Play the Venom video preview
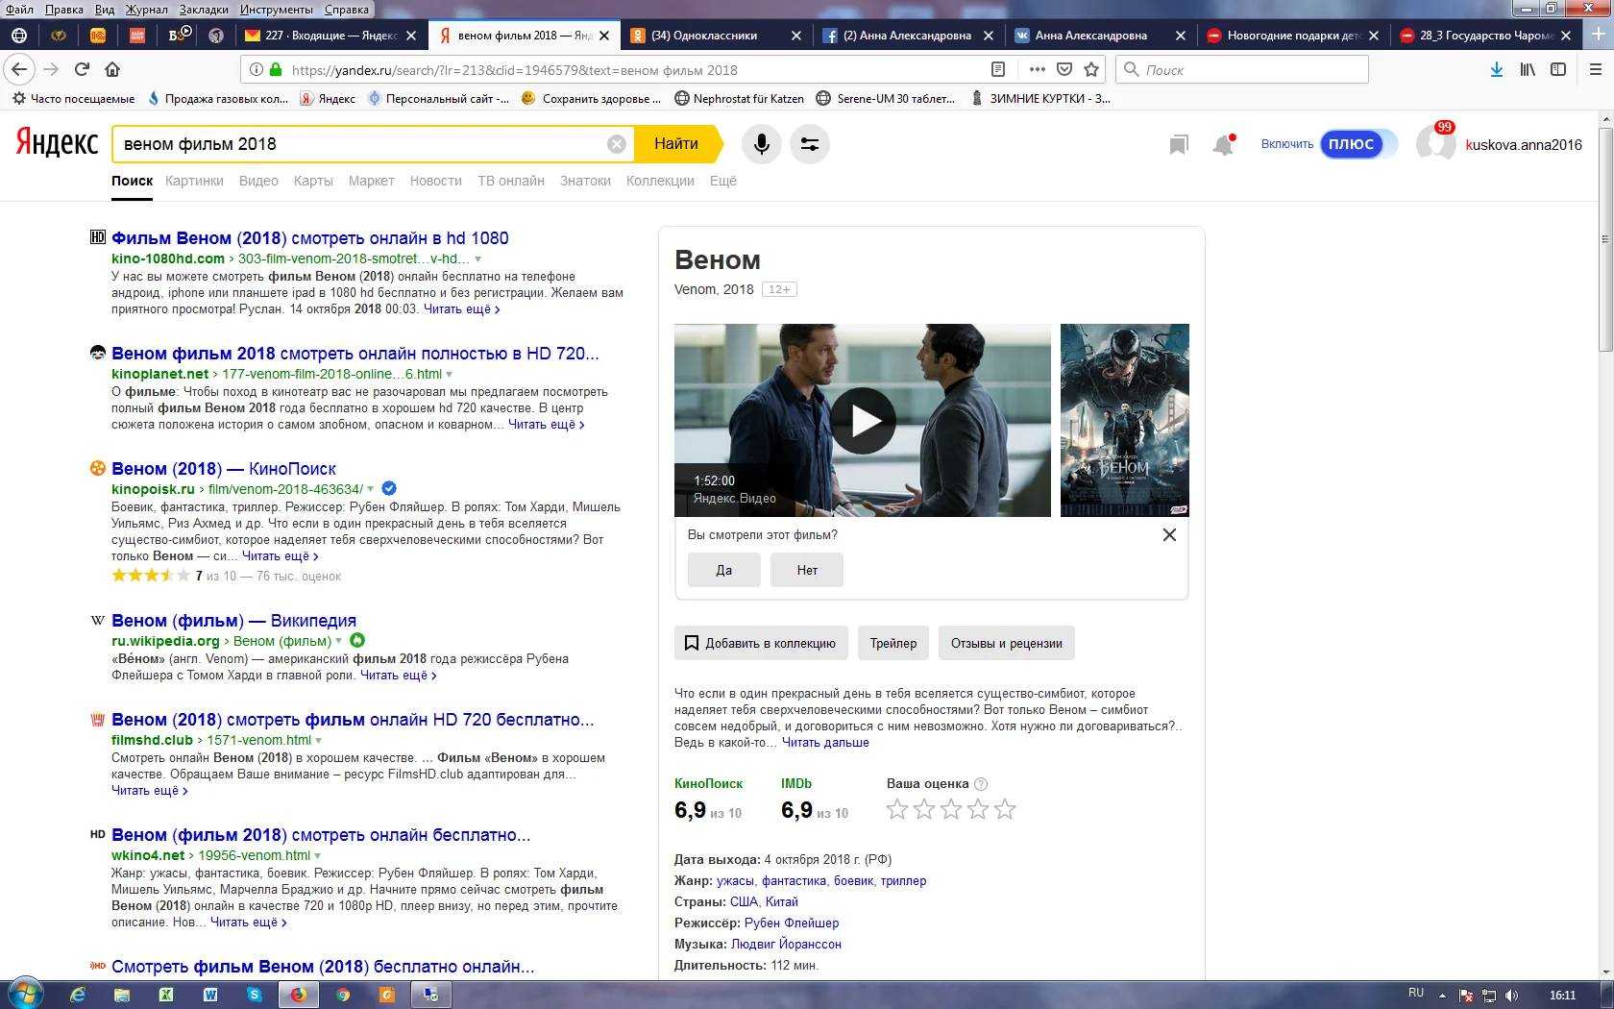1614x1009 pixels. (x=863, y=420)
